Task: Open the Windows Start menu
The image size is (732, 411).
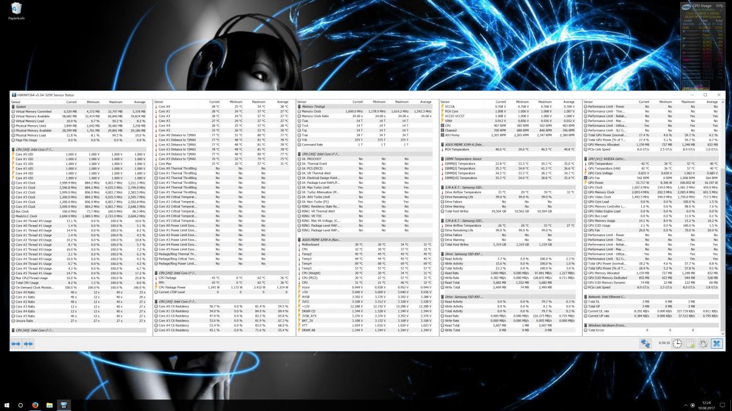Action: click(7, 405)
